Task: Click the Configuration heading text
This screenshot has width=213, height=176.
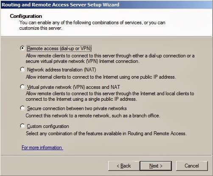Action: (x=26, y=16)
